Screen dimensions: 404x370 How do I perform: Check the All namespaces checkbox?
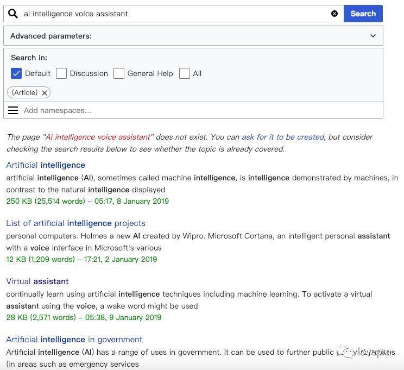(185, 73)
